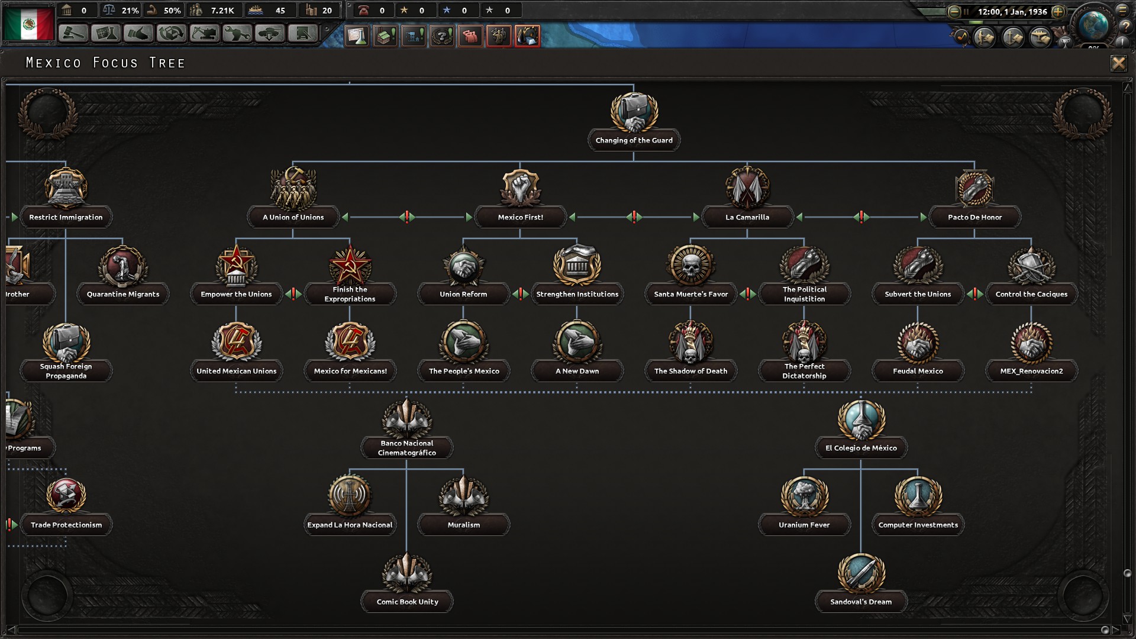Image resolution: width=1136 pixels, height=639 pixels.
Task: Open the Logistics notebook button
Action: 303,34
